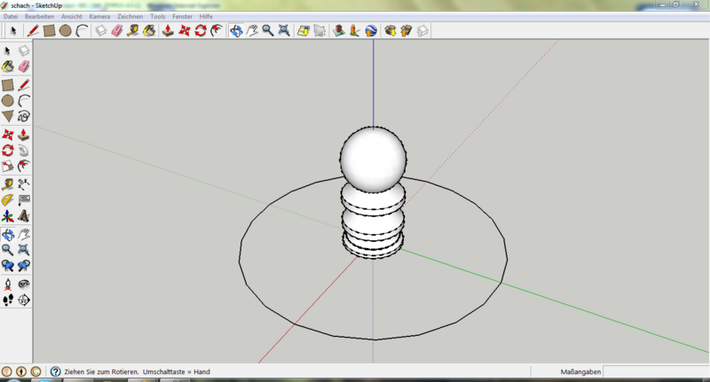Select the Line pencil tool in top toolbar

34,31
